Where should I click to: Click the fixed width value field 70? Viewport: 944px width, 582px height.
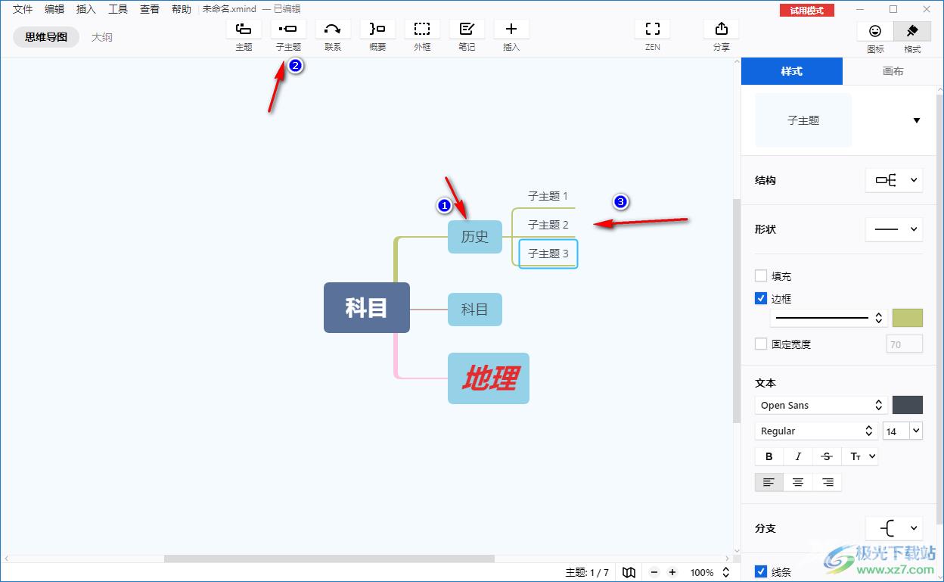(x=905, y=344)
